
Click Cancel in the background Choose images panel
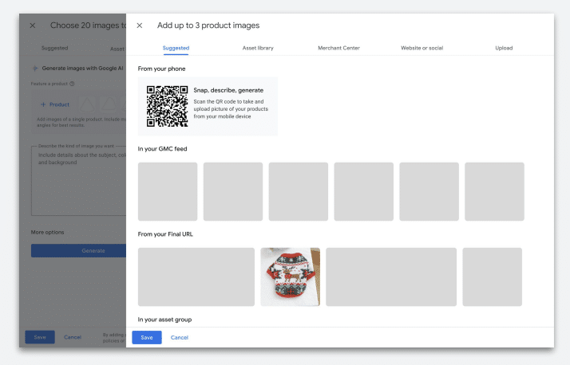coord(73,337)
